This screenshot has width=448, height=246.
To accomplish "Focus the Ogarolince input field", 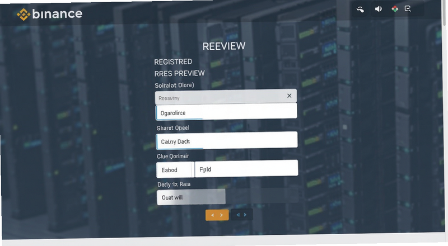I will pos(226,112).
